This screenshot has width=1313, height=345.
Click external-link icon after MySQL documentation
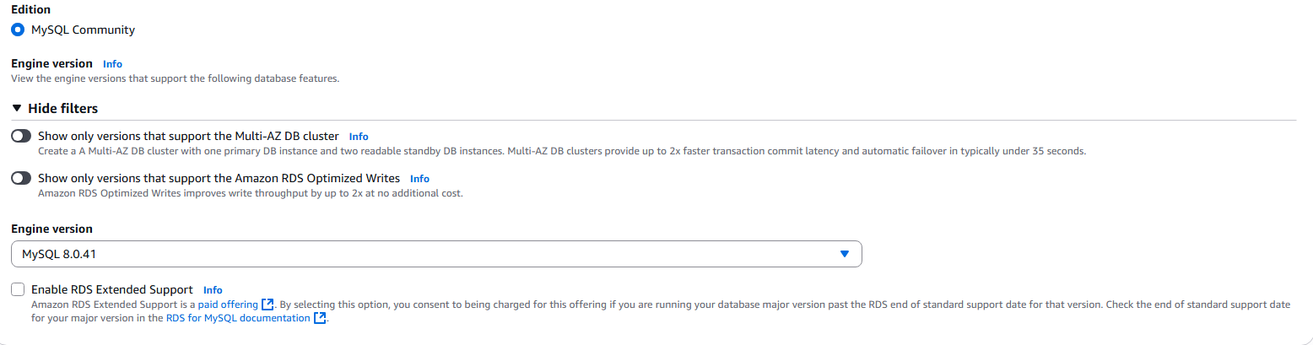(320, 318)
